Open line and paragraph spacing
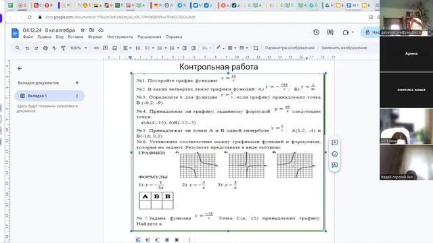Viewport: 433px width, 243px height. 138,48
